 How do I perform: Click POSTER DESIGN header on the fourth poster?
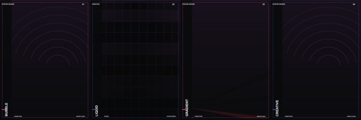pyautogui.click(x=279, y=4)
